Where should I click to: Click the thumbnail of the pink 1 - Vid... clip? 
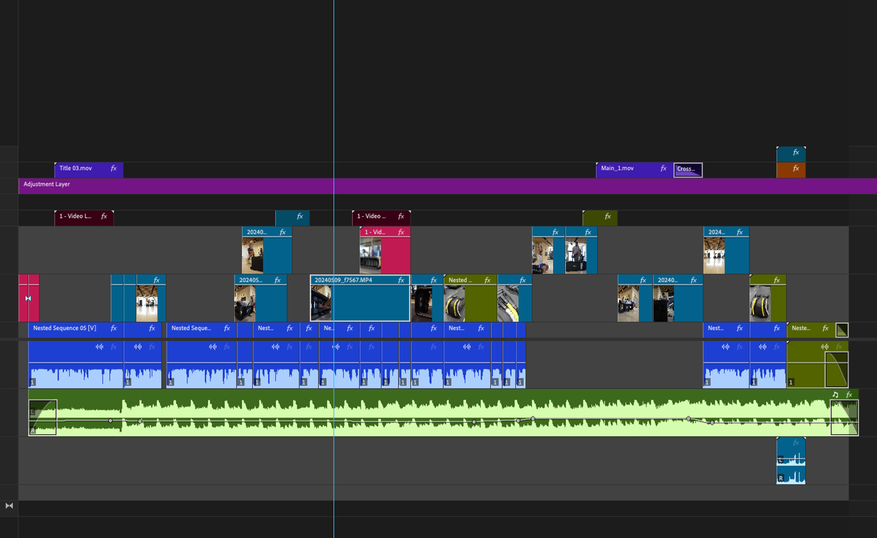[370, 255]
